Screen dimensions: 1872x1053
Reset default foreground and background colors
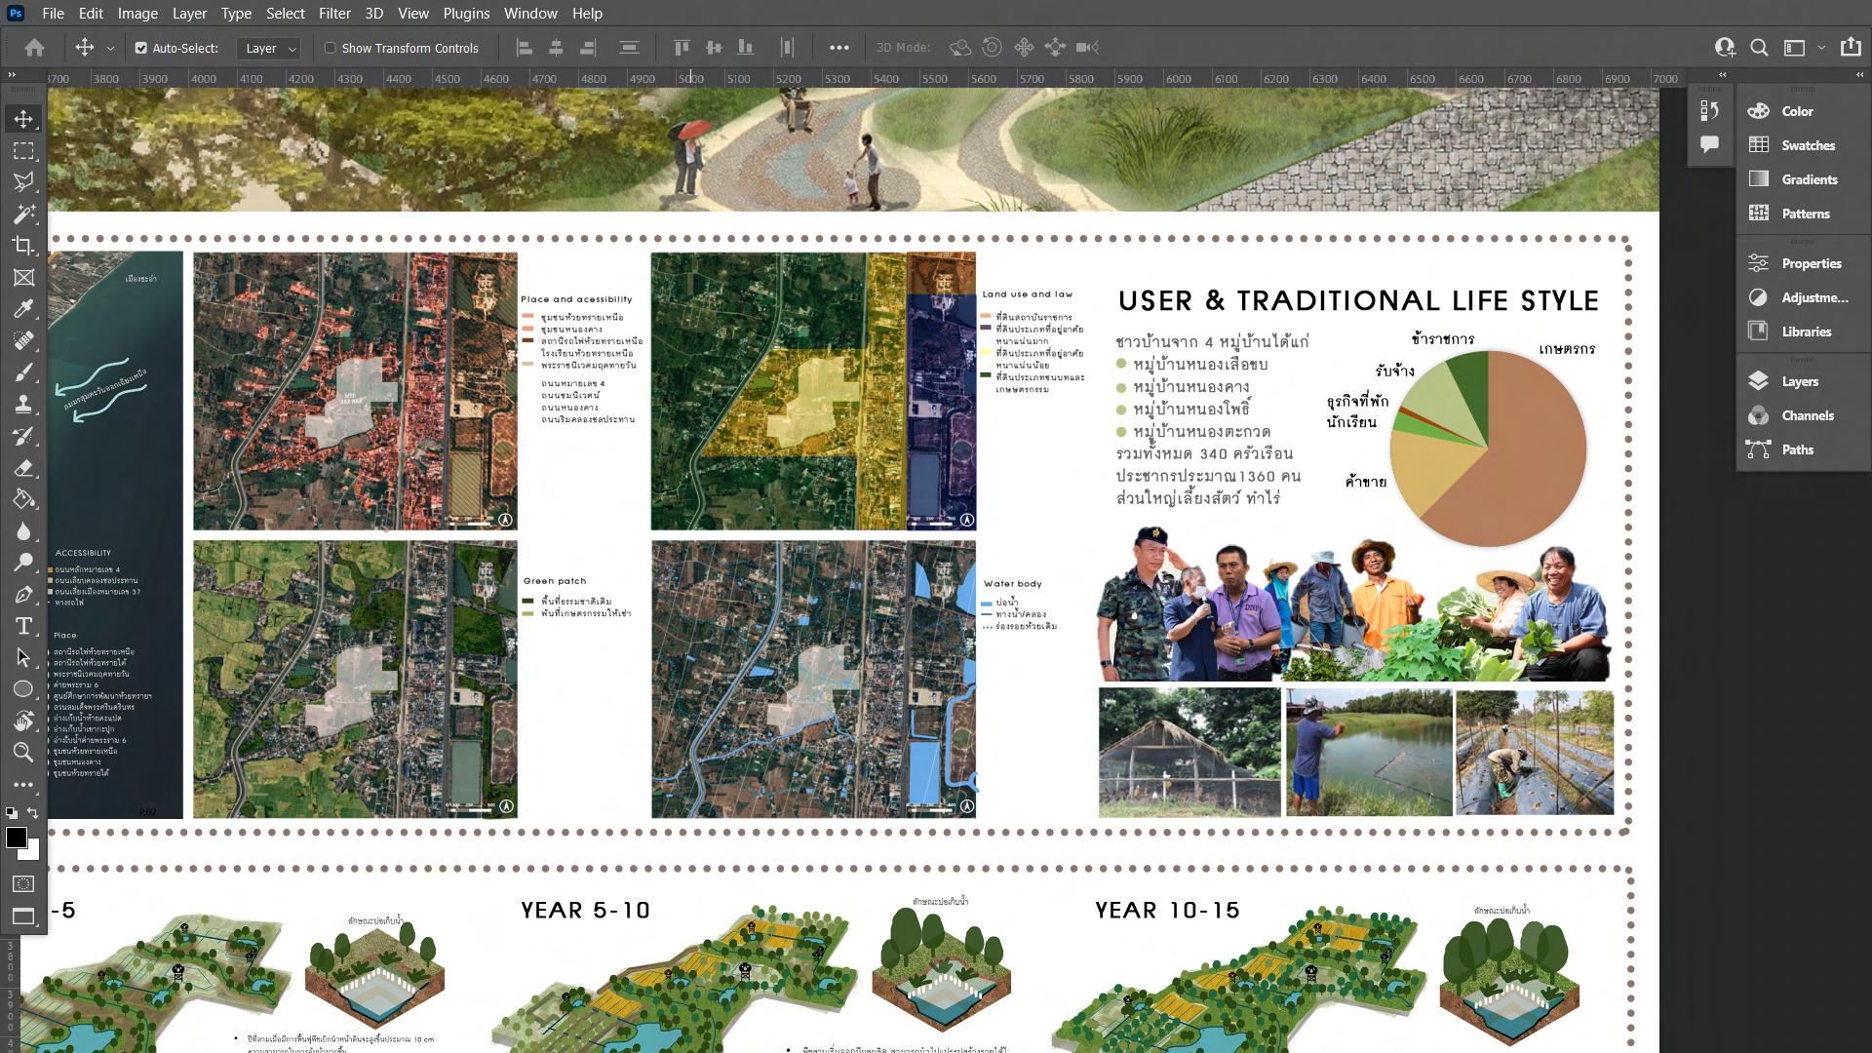[x=11, y=812]
